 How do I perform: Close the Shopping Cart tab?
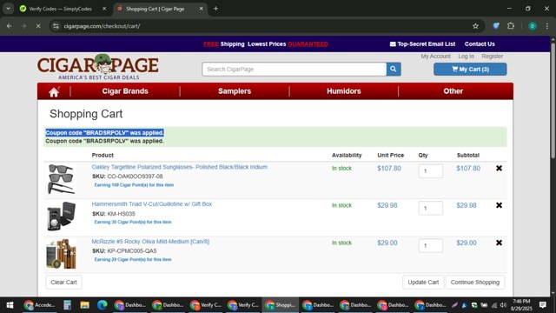click(201, 9)
